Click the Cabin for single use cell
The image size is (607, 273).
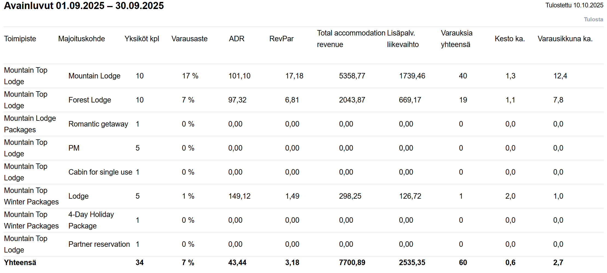click(x=100, y=172)
